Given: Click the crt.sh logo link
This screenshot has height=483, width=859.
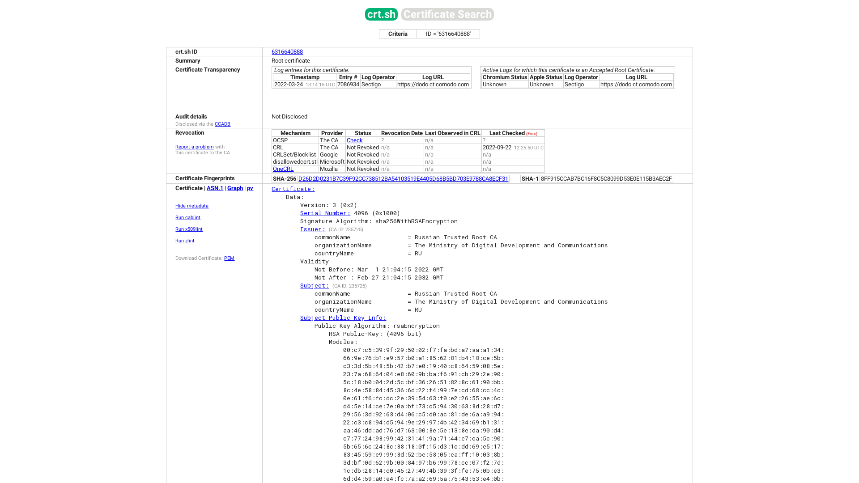Looking at the screenshot, I should tap(381, 14).
